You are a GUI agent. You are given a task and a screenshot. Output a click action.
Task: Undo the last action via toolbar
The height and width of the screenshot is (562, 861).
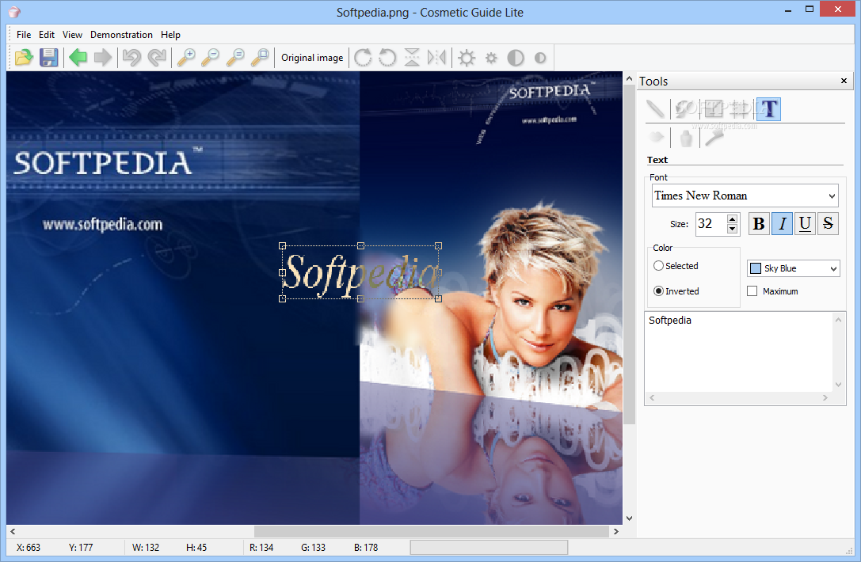131,58
